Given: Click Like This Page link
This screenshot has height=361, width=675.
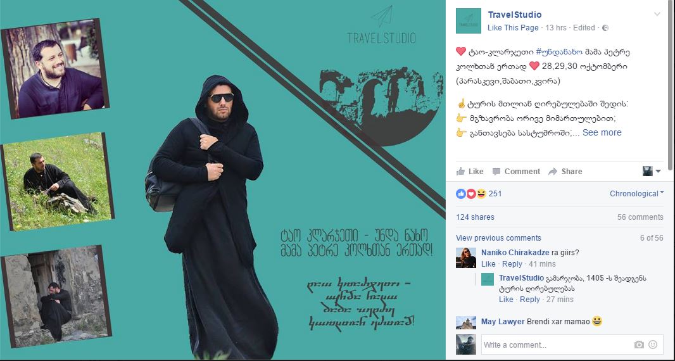Looking at the screenshot, I should pos(513,28).
